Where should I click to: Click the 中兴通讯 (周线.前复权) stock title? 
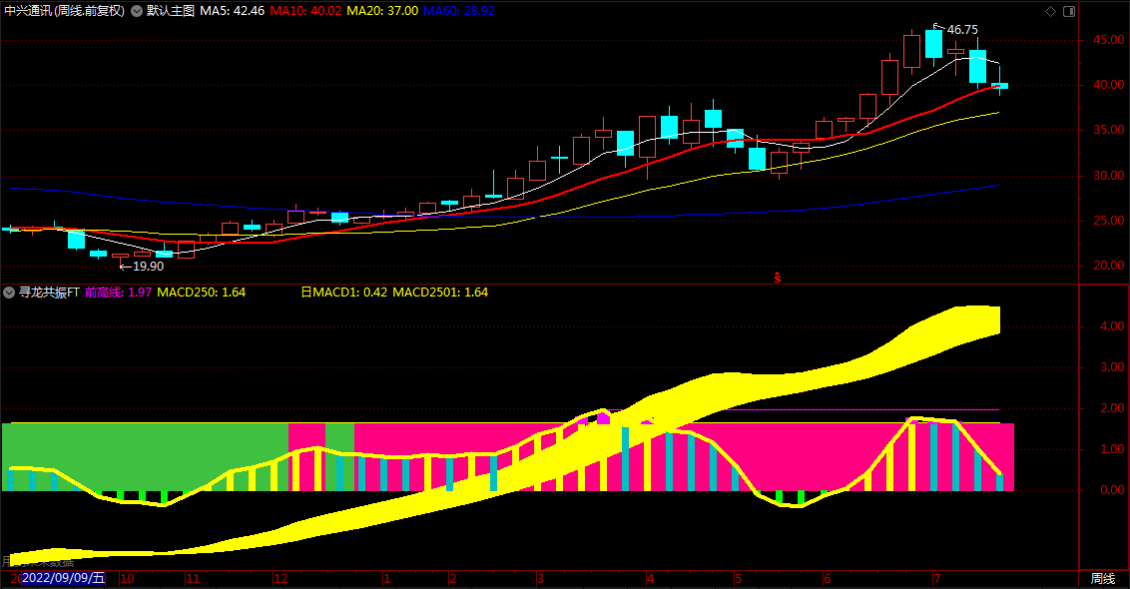[64, 11]
